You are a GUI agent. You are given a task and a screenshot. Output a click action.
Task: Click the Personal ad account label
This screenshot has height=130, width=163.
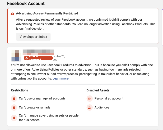(x=109, y=98)
